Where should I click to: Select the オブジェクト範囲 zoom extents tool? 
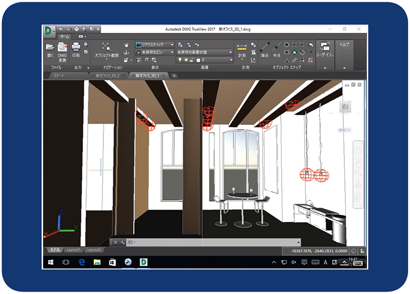(106, 48)
